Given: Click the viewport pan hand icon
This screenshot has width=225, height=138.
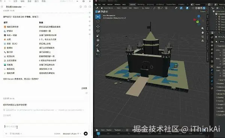Looking at the screenshot, I should click(202, 33).
